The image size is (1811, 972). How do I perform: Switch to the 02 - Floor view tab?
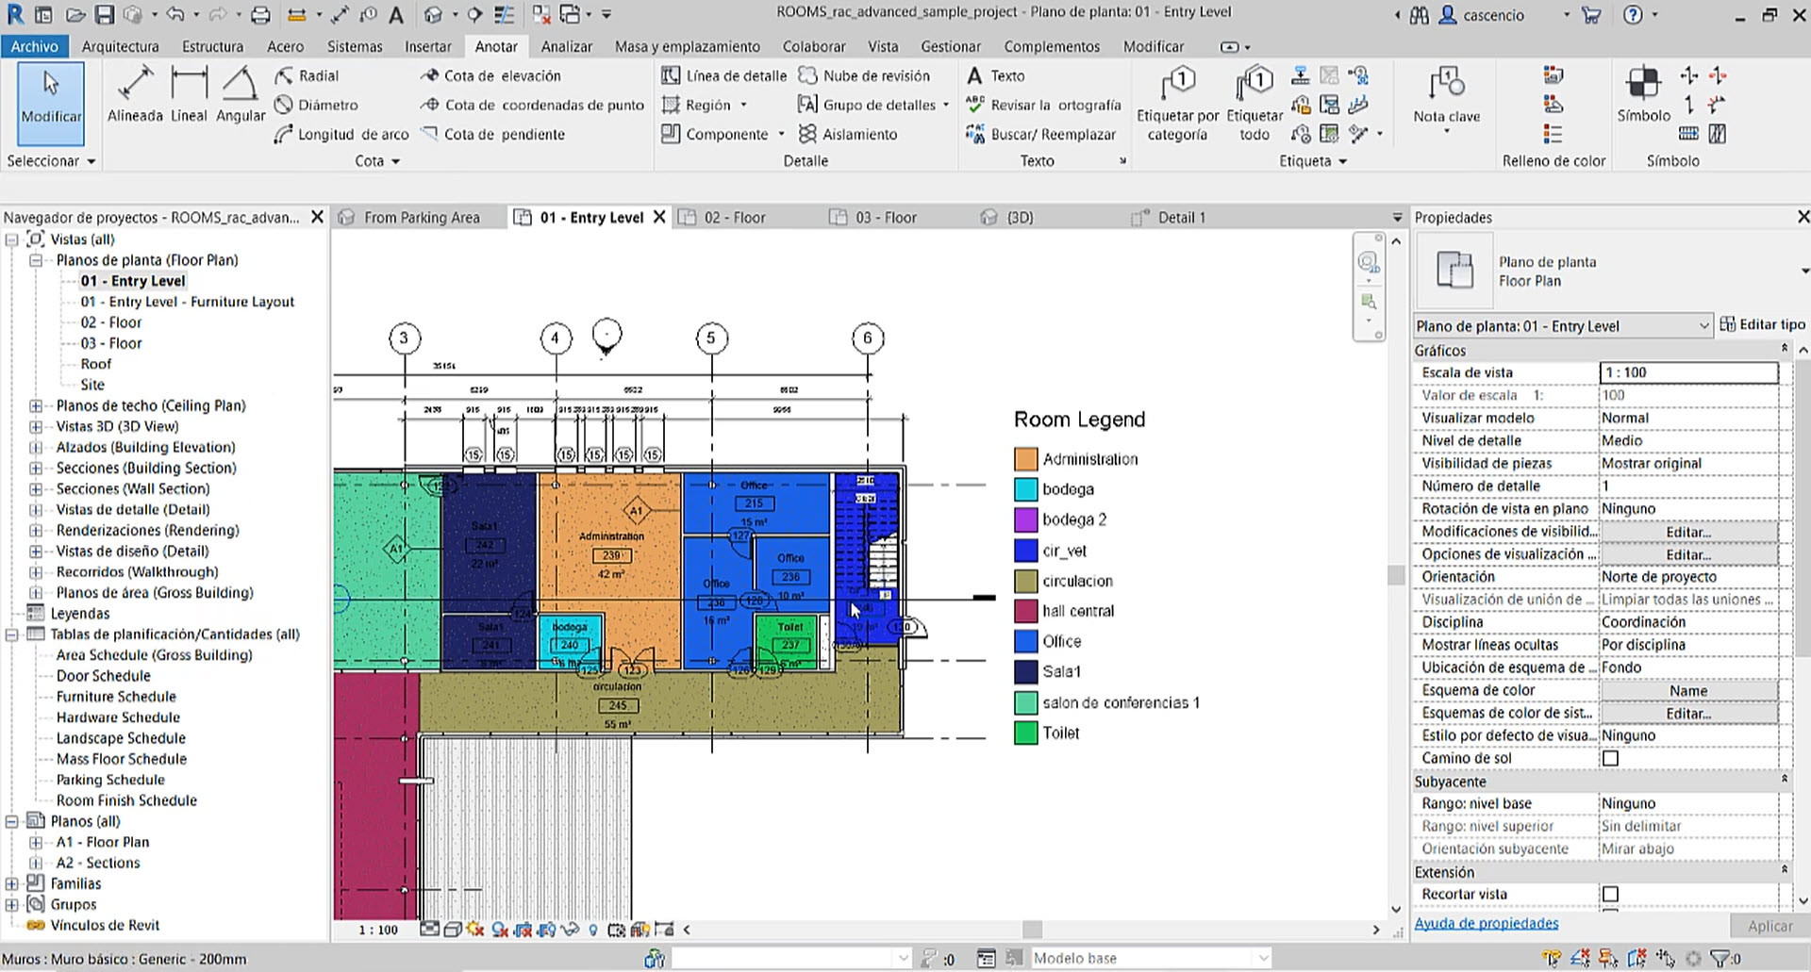point(734,218)
